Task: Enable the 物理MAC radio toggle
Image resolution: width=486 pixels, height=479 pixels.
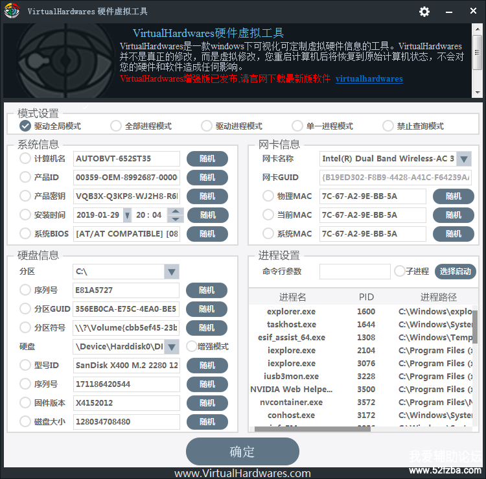Action: click(x=268, y=196)
